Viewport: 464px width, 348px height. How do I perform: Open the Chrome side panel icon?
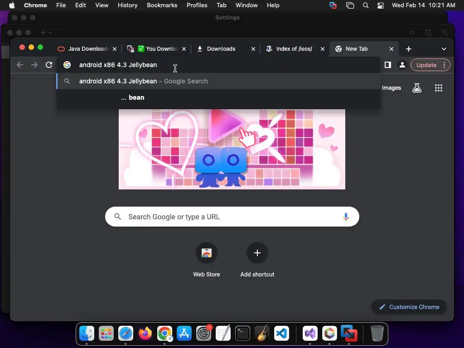click(388, 65)
